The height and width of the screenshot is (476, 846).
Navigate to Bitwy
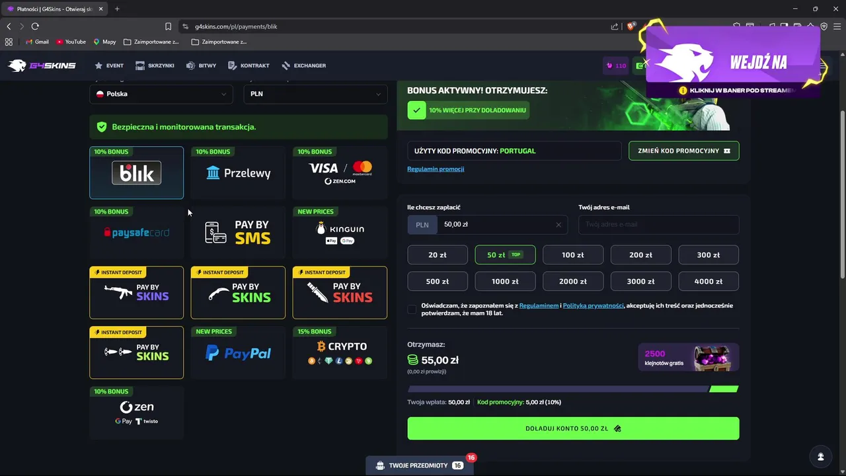click(x=201, y=65)
